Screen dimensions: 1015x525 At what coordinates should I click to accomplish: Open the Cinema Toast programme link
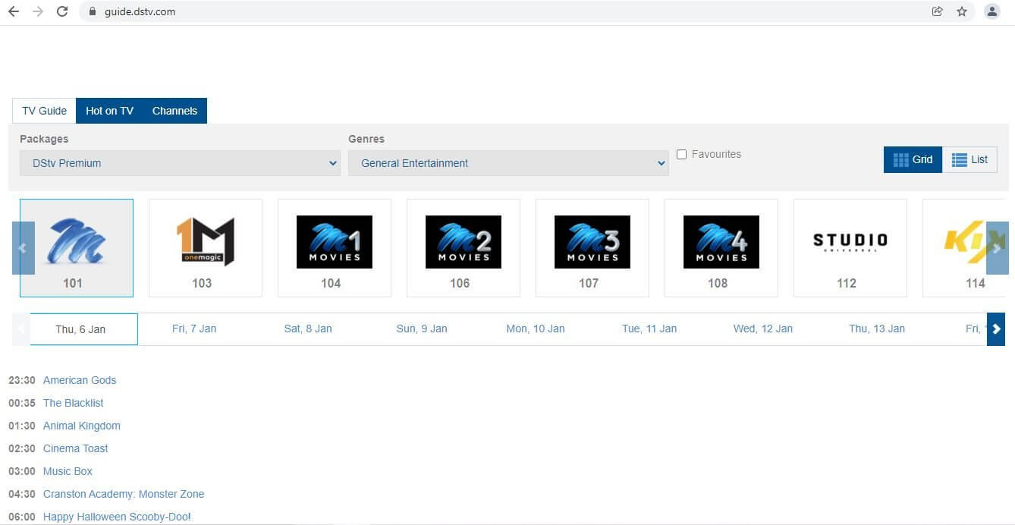pyautogui.click(x=75, y=448)
